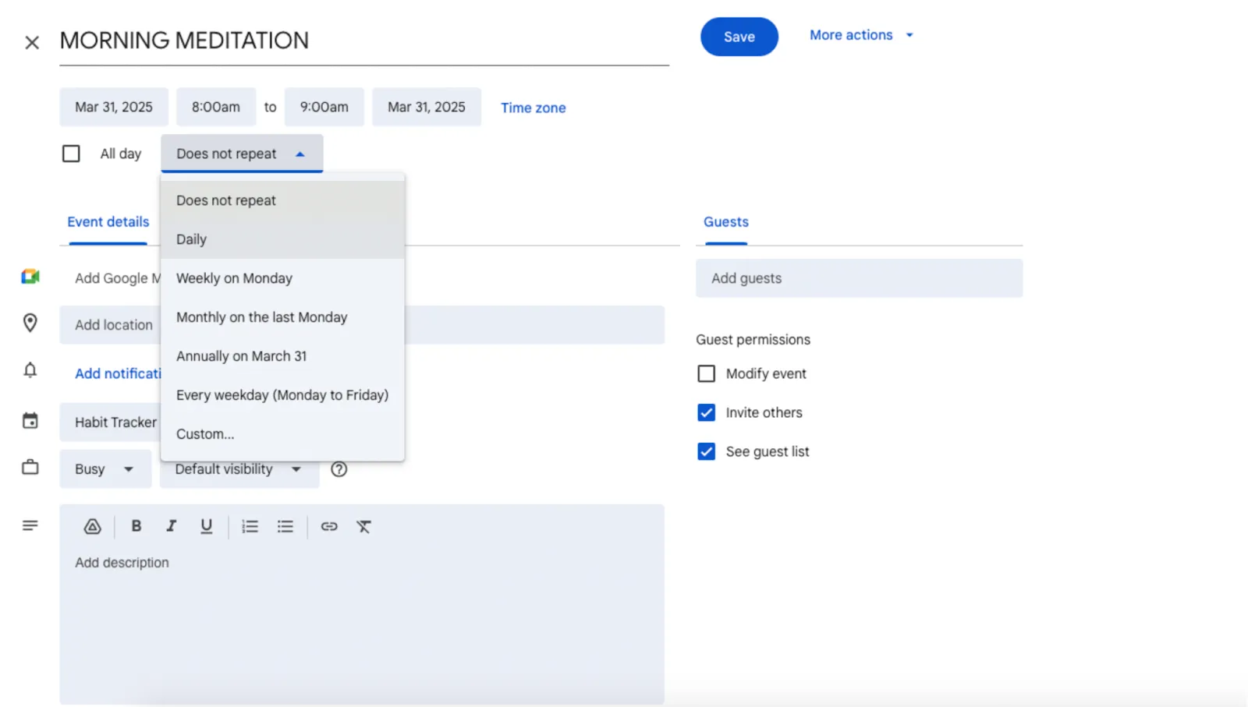Insert a bulleted list
Image resolution: width=1248 pixels, height=707 pixels.
tap(285, 526)
